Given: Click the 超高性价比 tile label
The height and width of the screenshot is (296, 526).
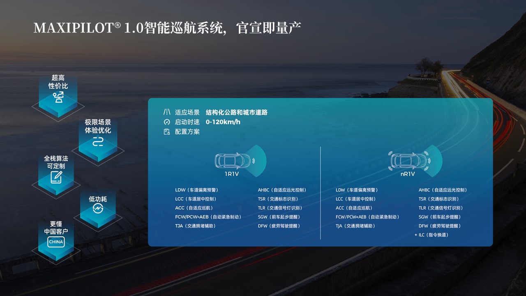Looking at the screenshot, I should 58,82.
